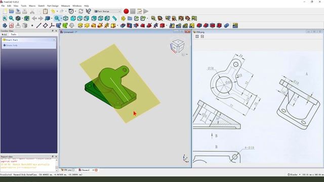Close the Unnamed document tab
The height and width of the screenshot is (182, 324).
(x=96, y=170)
